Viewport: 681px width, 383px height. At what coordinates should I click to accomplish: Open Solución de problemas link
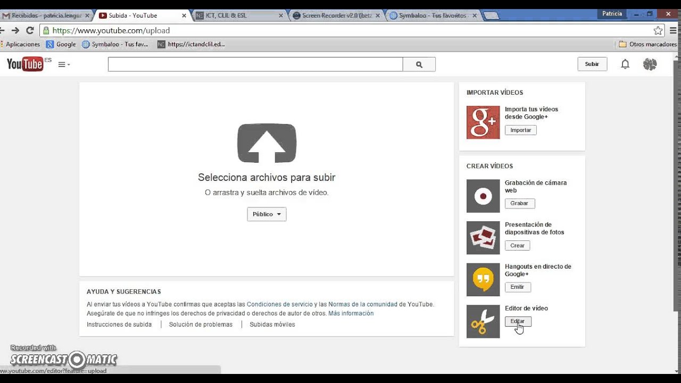point(201,324)
